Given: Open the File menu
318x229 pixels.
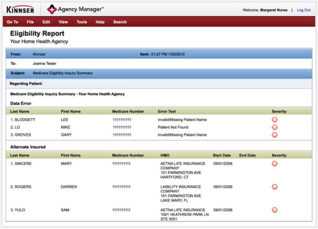Looking at the screenshot, I should 30,22.
